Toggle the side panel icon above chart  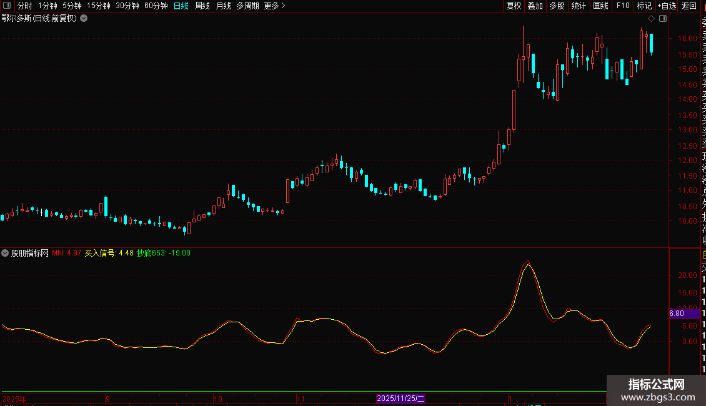[x=663, y=19]
